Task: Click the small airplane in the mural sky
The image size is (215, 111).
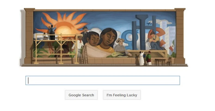Action: tap(149, 24)
